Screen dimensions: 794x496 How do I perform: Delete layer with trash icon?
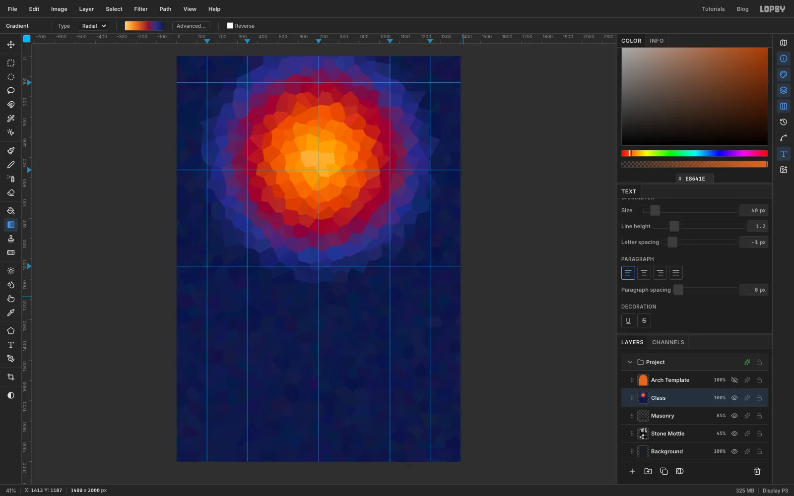point(757,471)
